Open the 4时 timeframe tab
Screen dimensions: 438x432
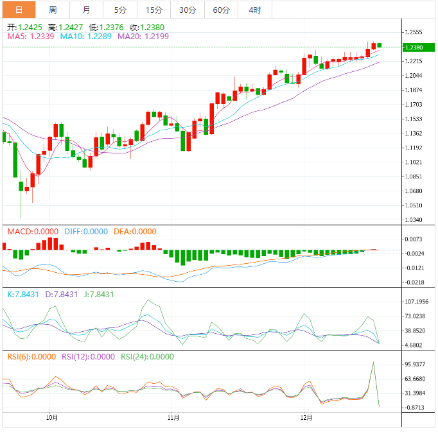click(x=255, y=10)
